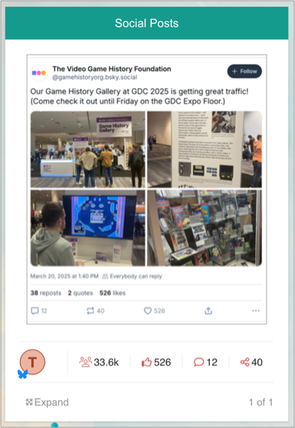Screen dimensions: 295x428
Task: Like the post via the heart icon
Action: (147, 311)
